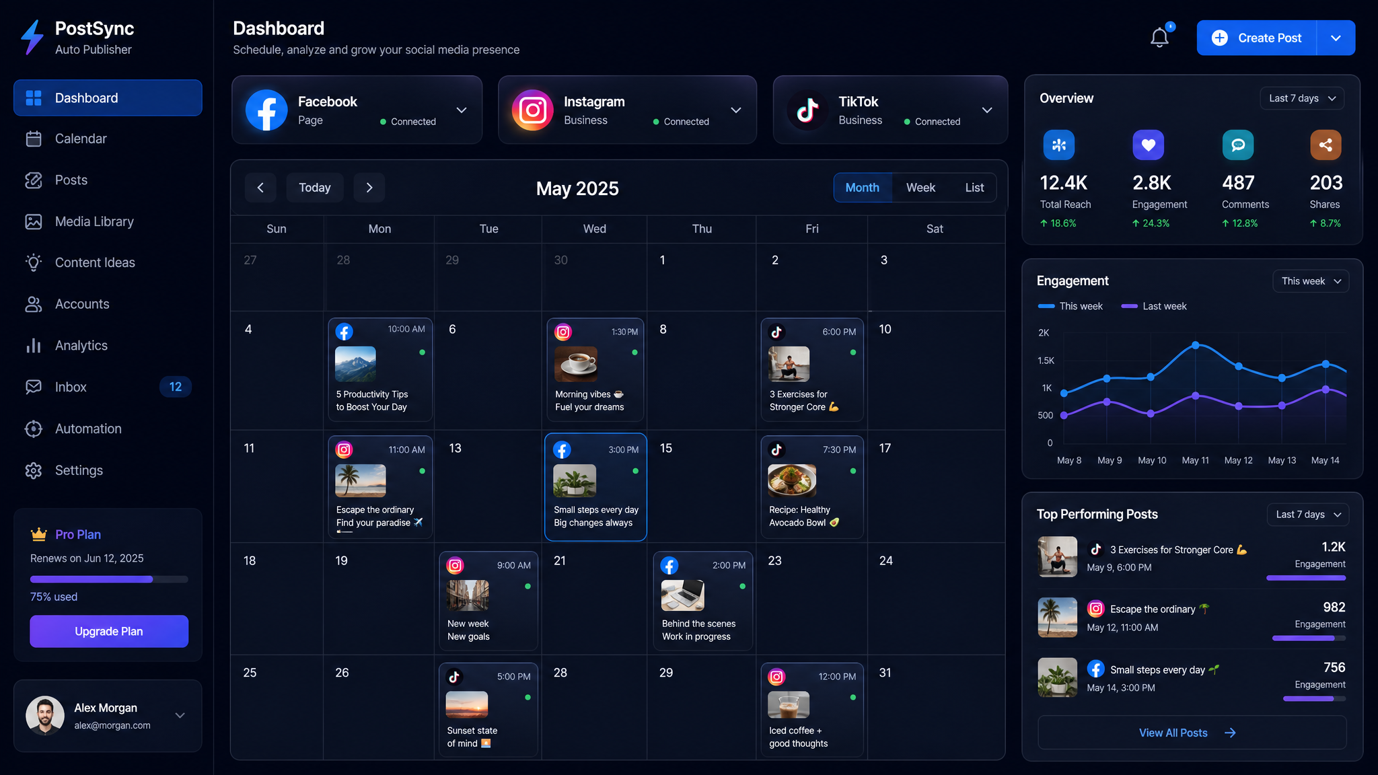This screenshot has width=1378, height=775.
Task: Open the Recipe: Healthy Avocado Bowl post
Action: pyautogui.click(x=812, y=487)
